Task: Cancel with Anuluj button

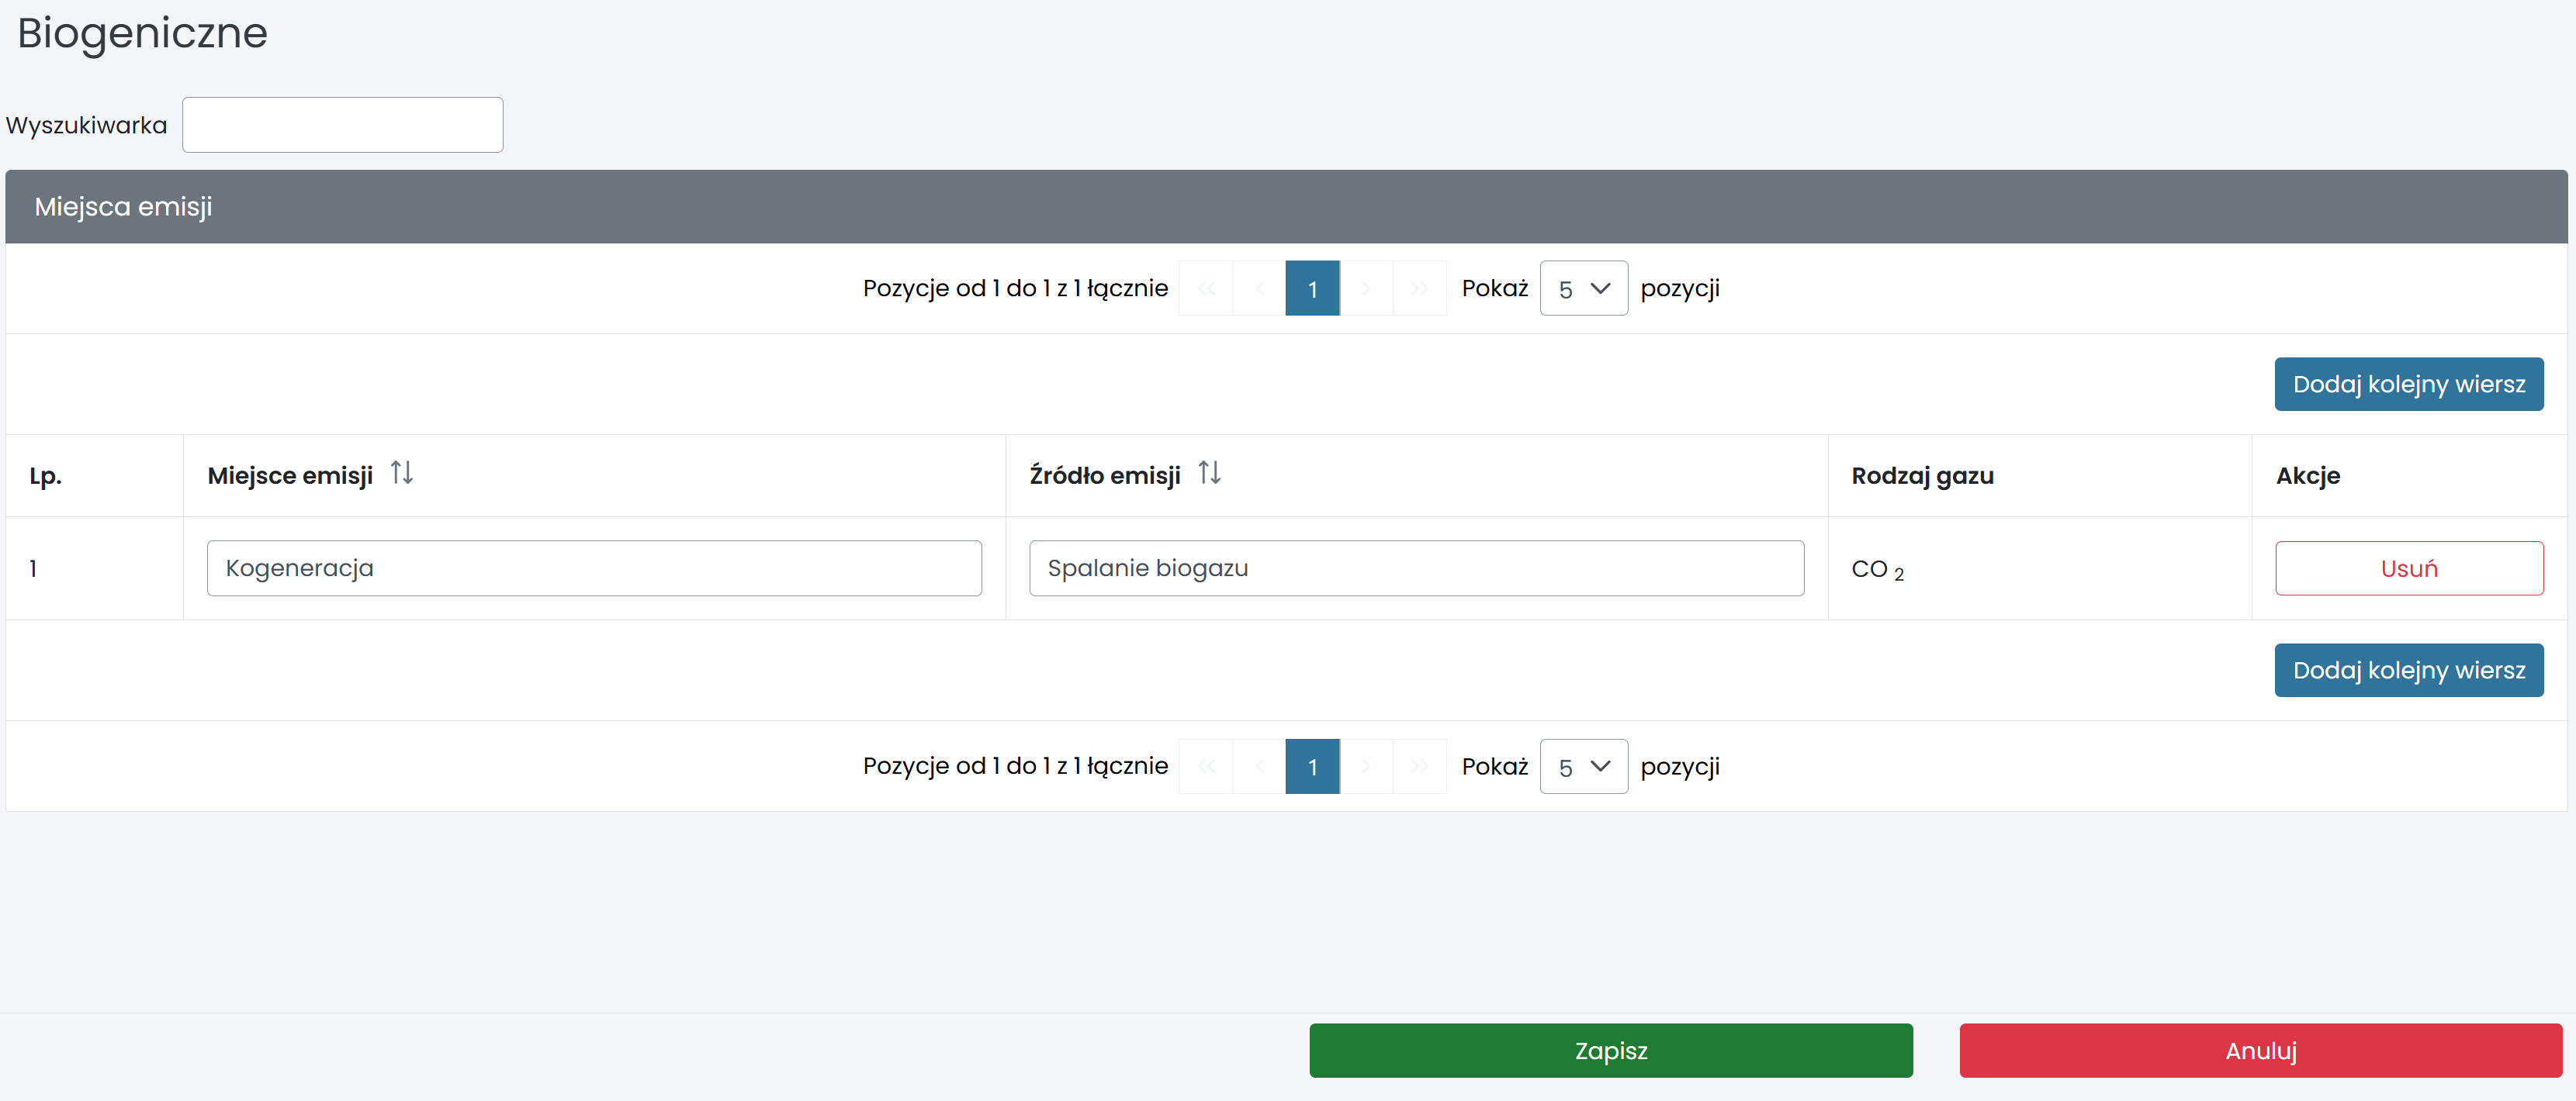Action: tap(2260, 1050)
